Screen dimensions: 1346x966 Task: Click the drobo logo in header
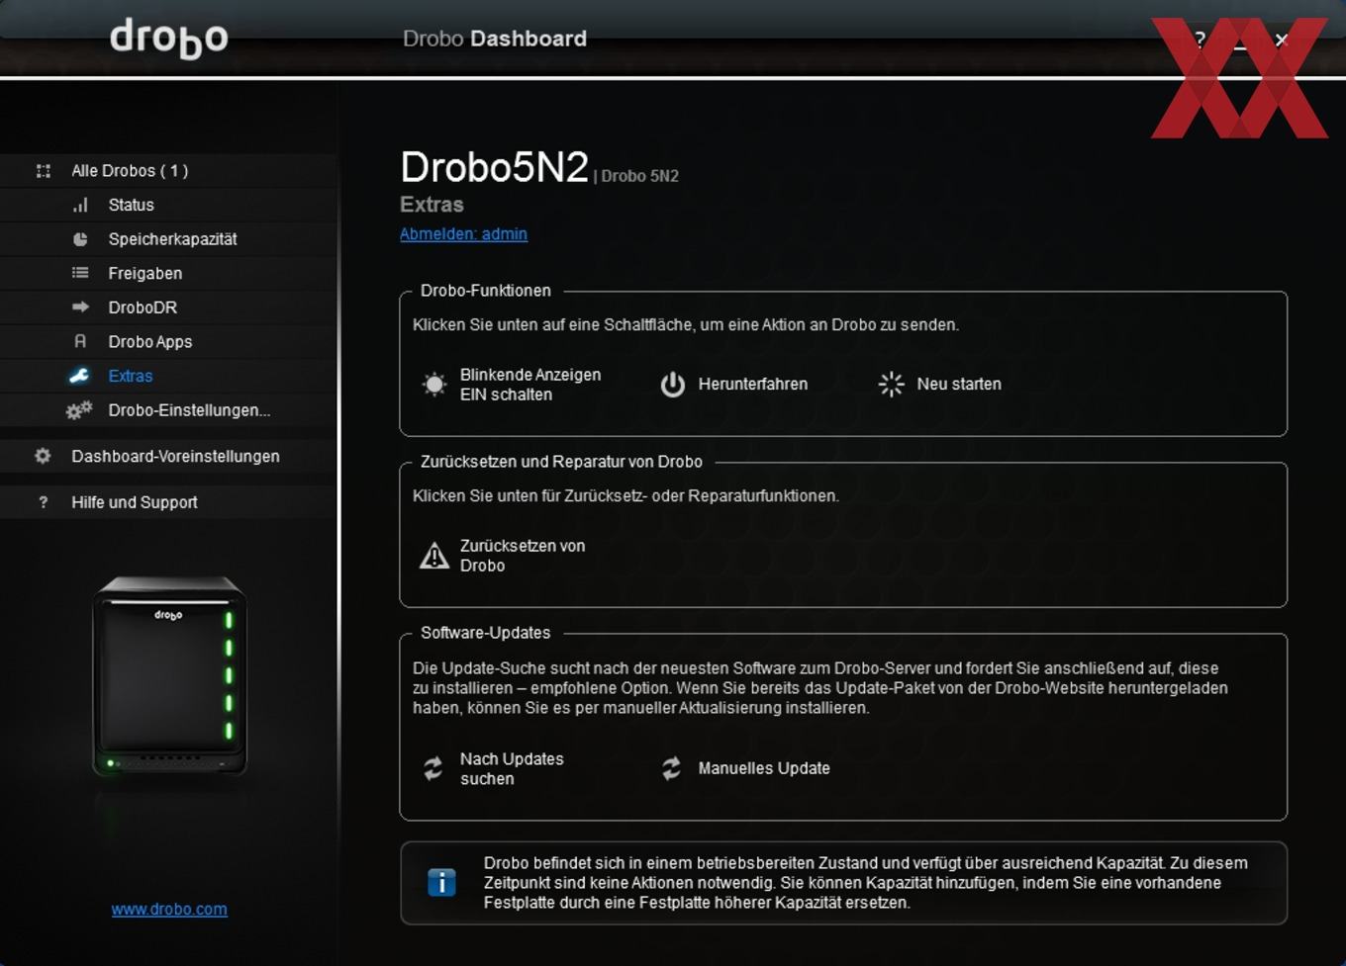click(x=168, y=39)
